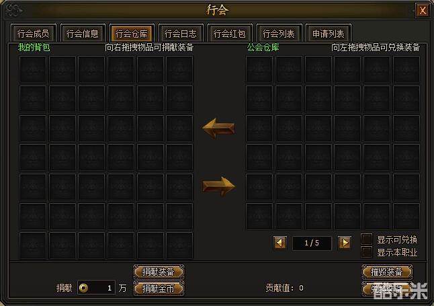Open the 行会信息 tab
This screenshot has height=306, width=434.
83,34
